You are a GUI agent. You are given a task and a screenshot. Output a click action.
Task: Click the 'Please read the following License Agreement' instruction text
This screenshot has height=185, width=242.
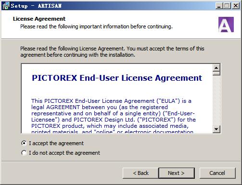pos(112,52)
